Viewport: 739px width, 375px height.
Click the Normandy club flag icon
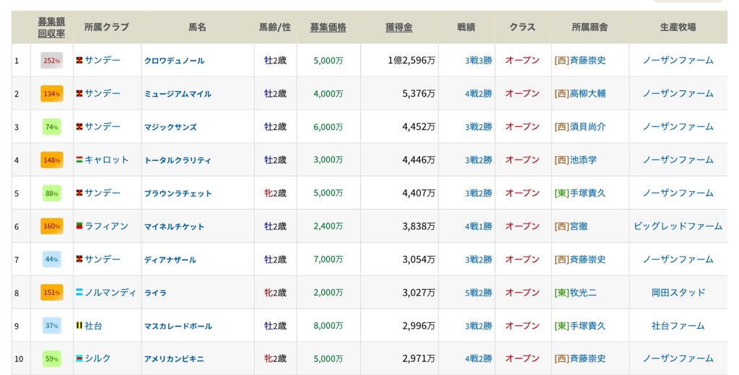click(x=79, y=293)
